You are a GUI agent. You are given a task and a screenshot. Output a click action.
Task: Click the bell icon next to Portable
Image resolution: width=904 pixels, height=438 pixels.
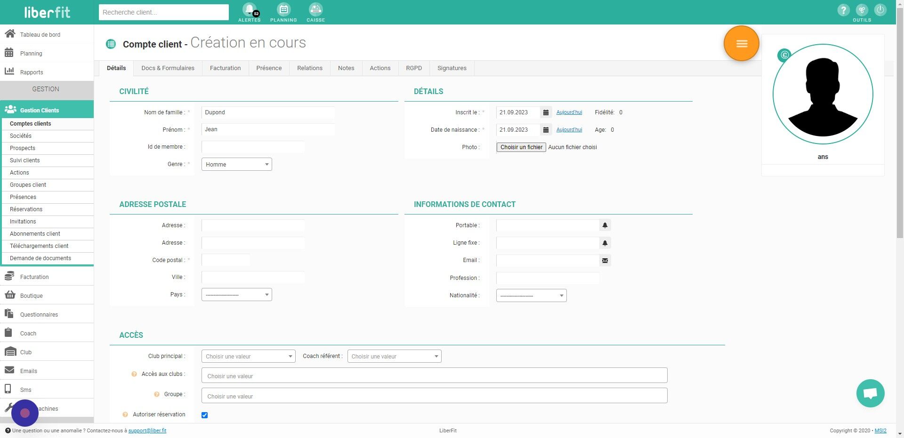click(605, 225)
